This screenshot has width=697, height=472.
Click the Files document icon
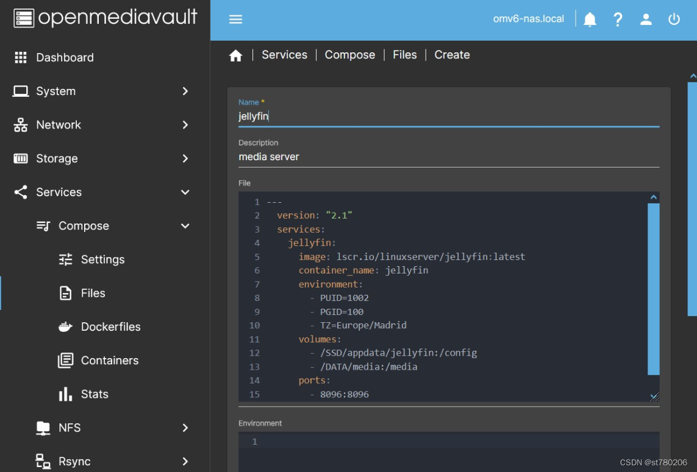pyautogui.click(x=65, y=293)
